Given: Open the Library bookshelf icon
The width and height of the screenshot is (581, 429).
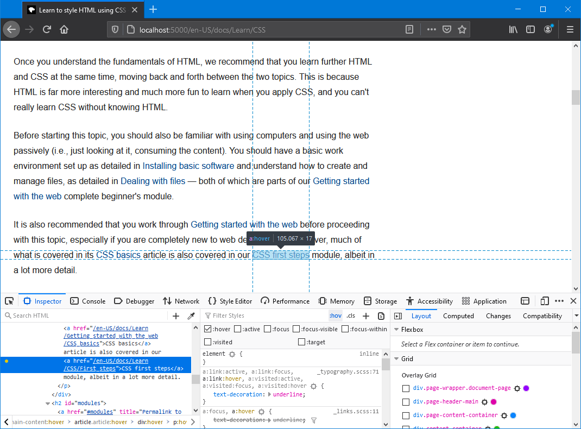Looking at the screenshot, I should click(x=513, y=30).
